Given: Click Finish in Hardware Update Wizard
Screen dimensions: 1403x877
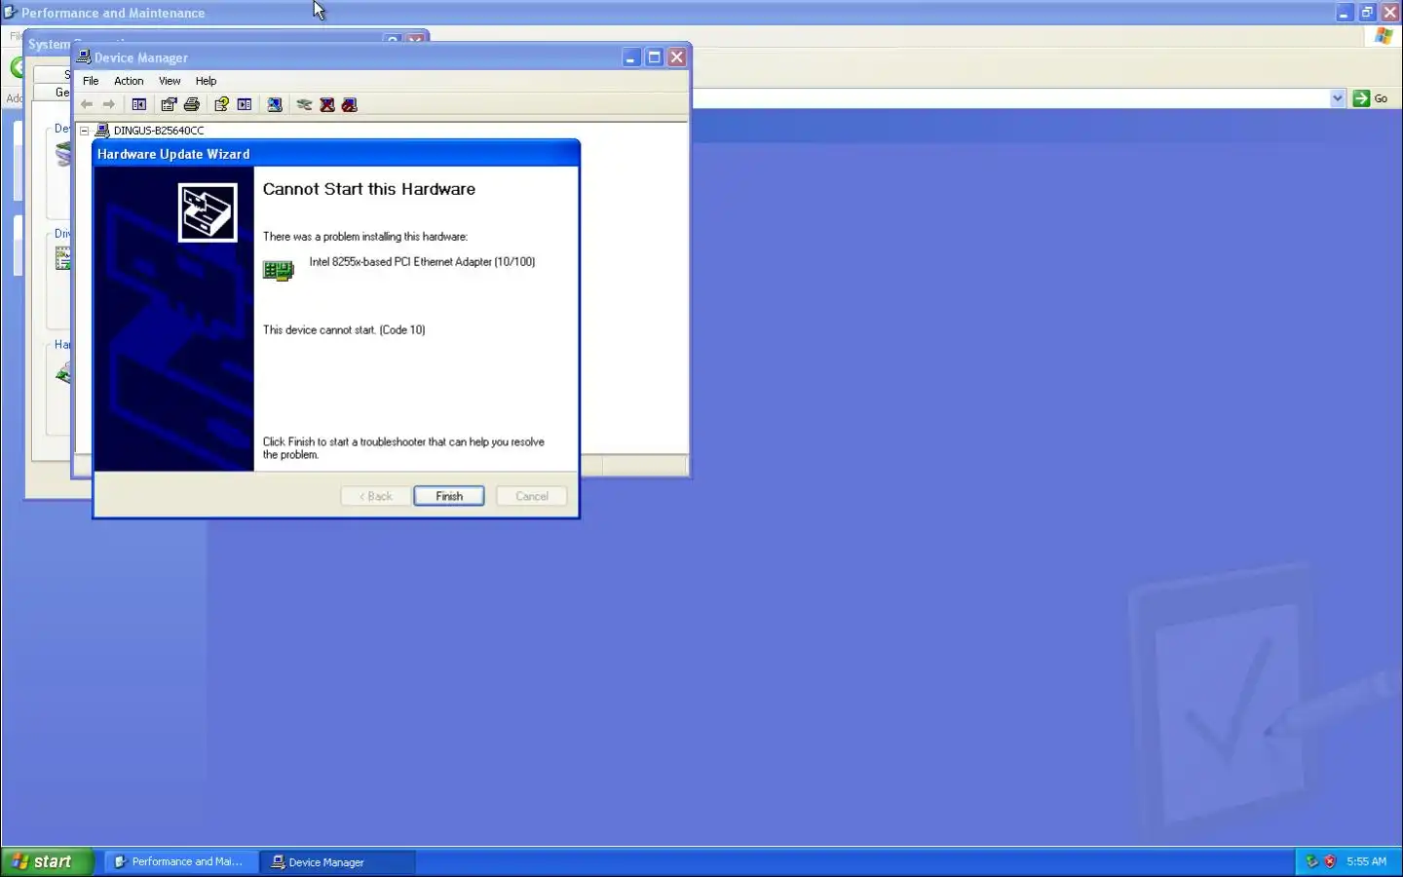Looking at the screenshot, I should tap(448, 496).
